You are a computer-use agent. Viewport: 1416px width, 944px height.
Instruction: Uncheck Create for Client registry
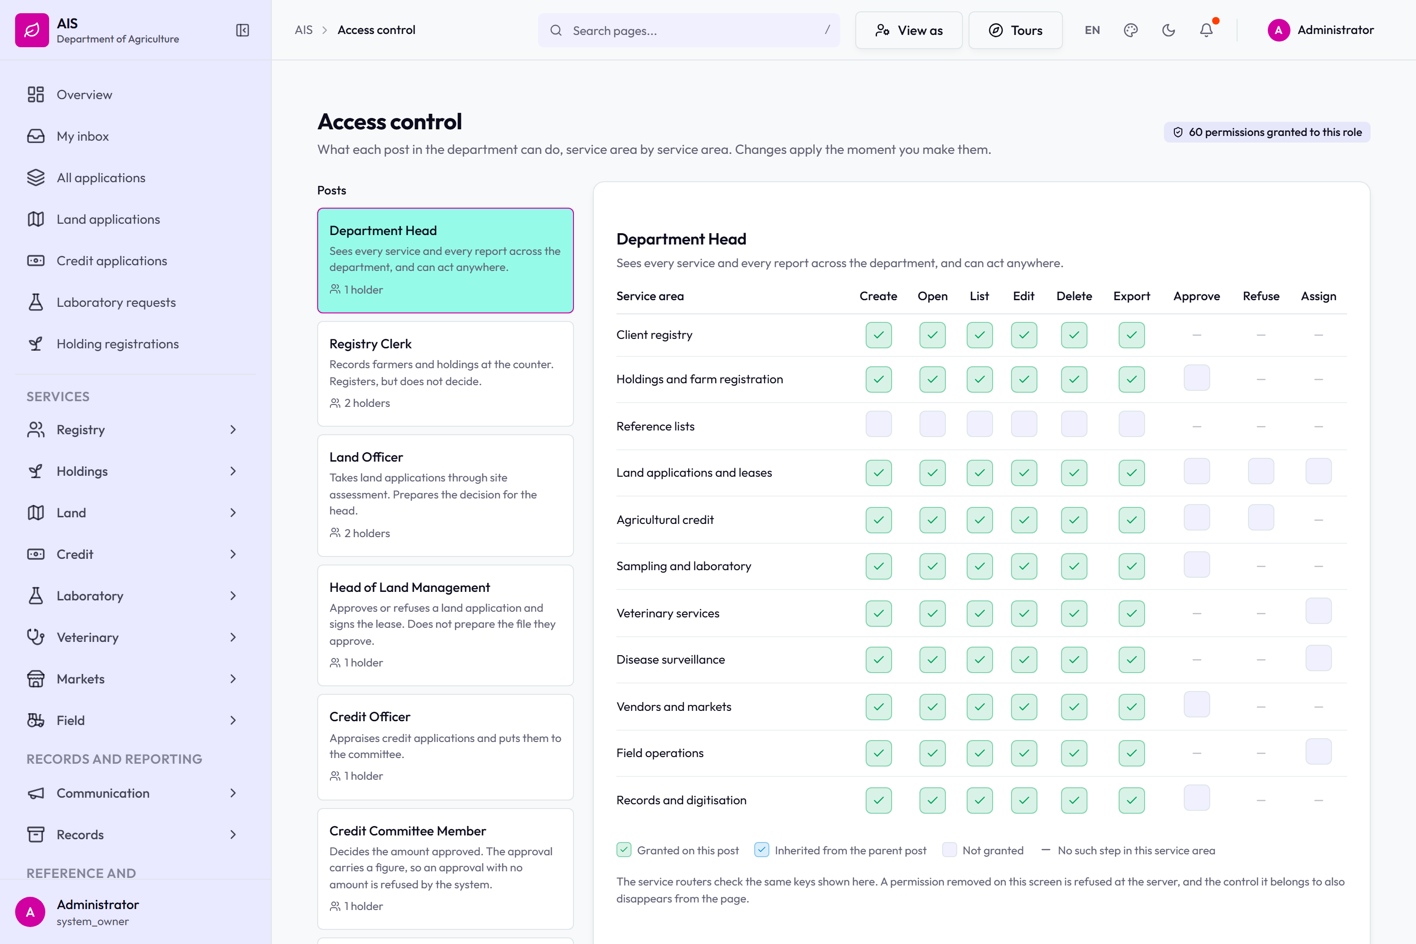tap(878, 335)
